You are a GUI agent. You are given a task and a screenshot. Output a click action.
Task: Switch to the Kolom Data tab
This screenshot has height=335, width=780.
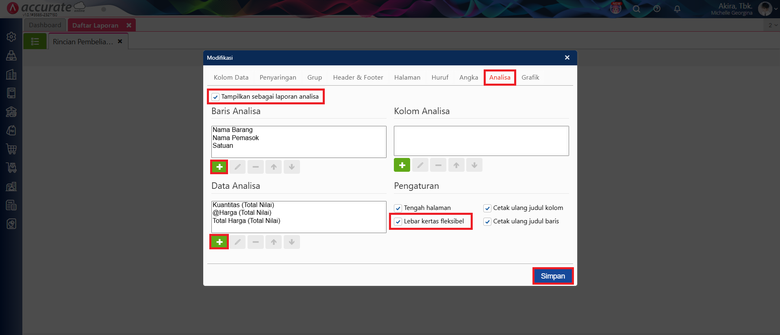tap(231, 78)
